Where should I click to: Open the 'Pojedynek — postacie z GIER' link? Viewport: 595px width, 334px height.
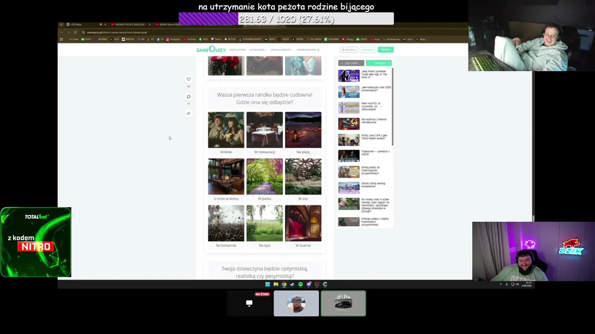[x=365, y=155]
